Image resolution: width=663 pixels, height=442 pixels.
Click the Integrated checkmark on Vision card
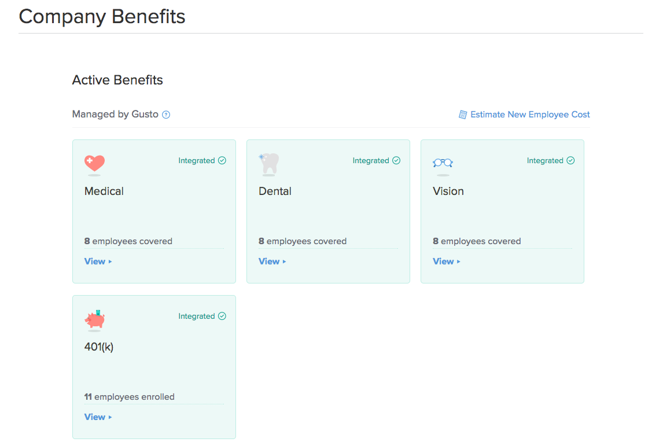coord(570,161)
